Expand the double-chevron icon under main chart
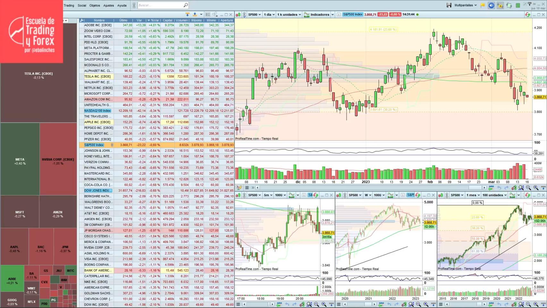 tap(253, 188)
